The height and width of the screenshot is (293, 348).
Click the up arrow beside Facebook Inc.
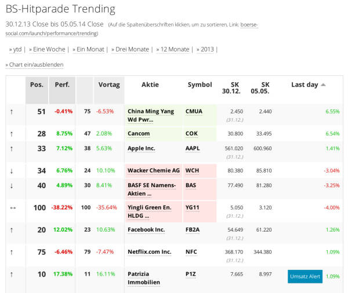(11, 230)
